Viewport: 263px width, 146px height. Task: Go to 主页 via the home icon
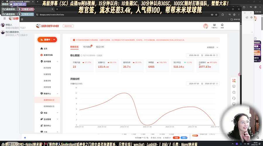44,48
